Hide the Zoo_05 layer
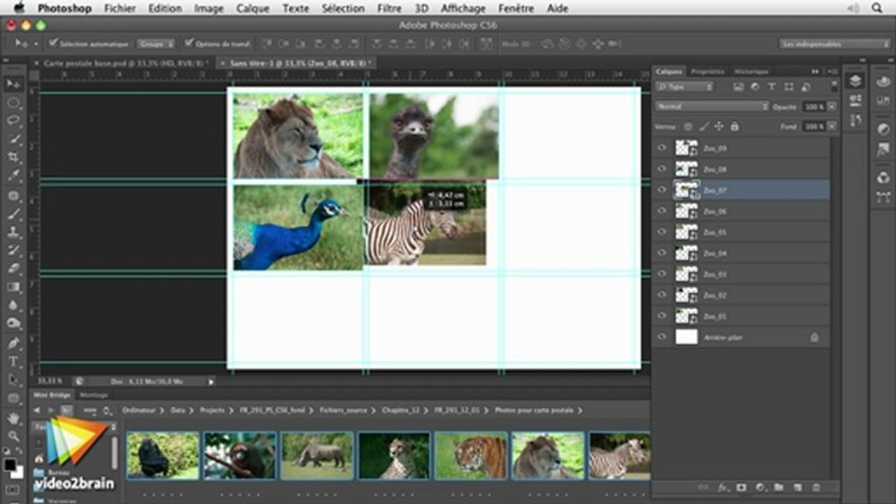 click(662, 232)
